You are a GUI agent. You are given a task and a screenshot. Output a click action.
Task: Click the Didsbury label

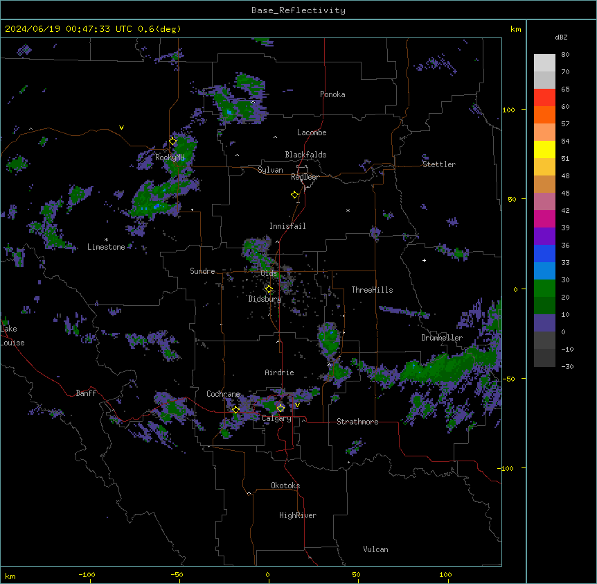tap(265, 299)
